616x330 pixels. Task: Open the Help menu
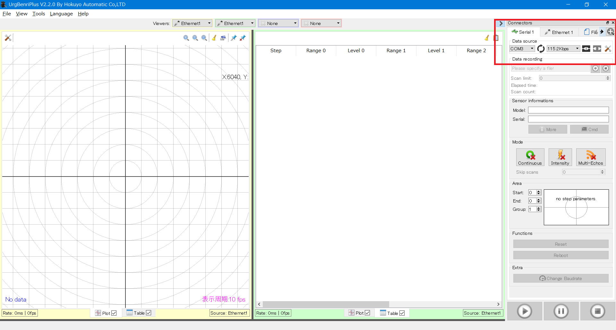tap(83, 14)
